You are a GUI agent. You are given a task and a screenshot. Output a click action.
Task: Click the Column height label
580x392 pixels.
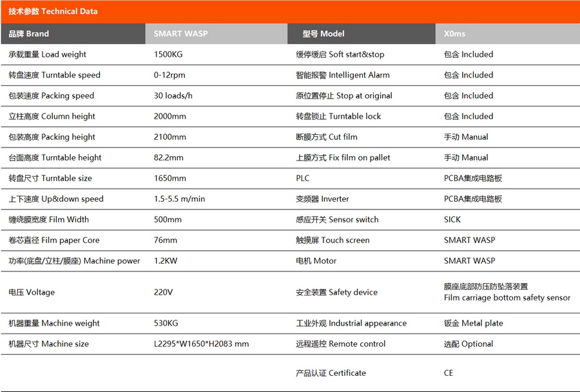pos(52,117)
